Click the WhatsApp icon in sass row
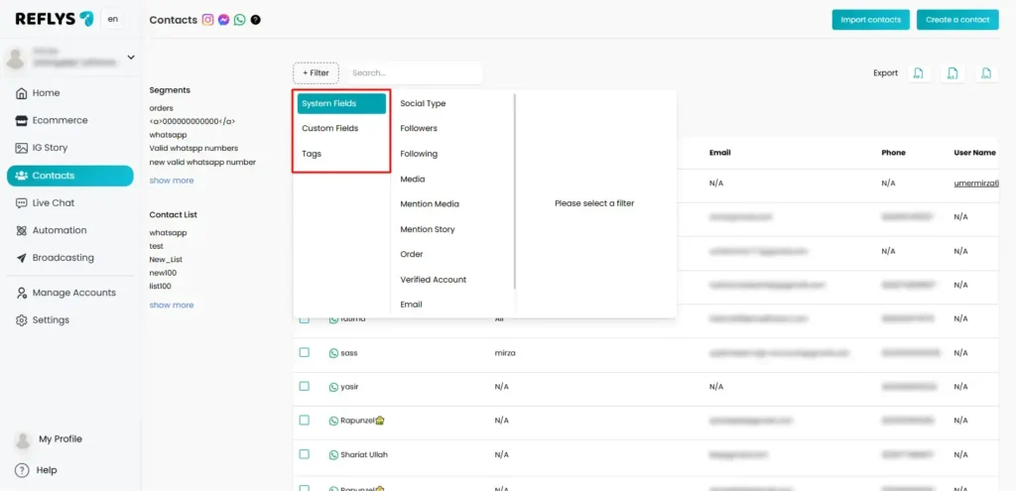1016x491 pixels. coord(333,353)
